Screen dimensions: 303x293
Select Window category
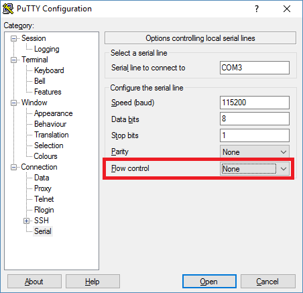(x=34, y=103)
